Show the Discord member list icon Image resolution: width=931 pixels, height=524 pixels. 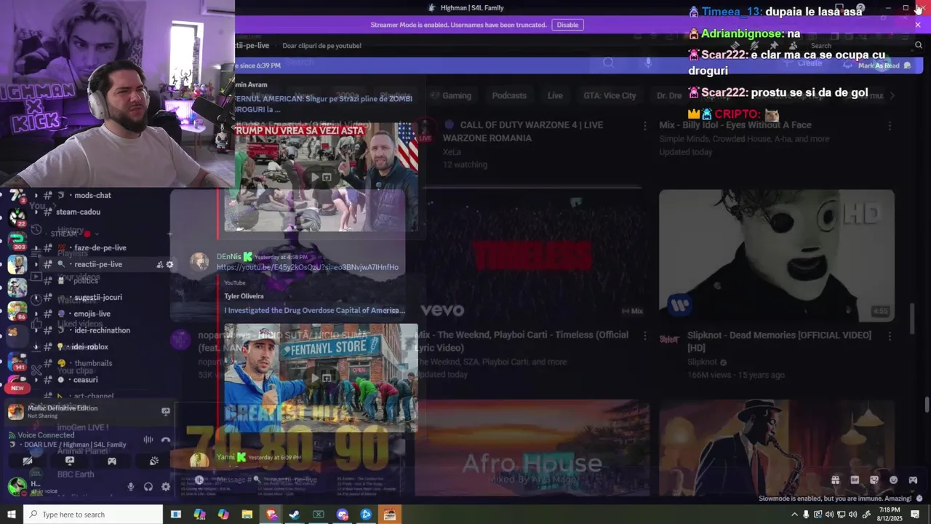point(792,45)
